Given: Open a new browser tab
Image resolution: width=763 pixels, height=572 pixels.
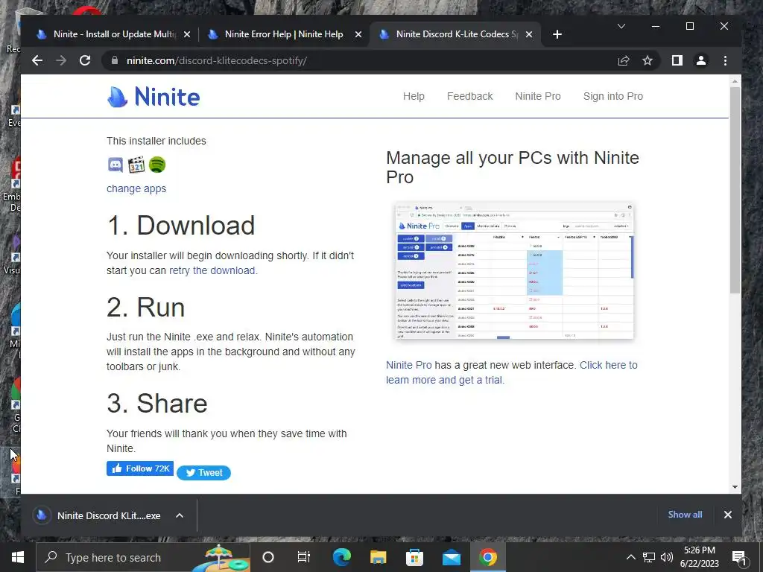Looking at the screenshot, I should [557, 34].
